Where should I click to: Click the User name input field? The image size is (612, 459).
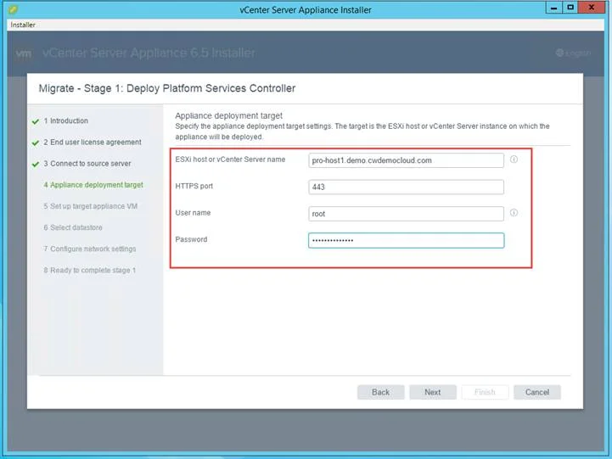pos(406,214)
